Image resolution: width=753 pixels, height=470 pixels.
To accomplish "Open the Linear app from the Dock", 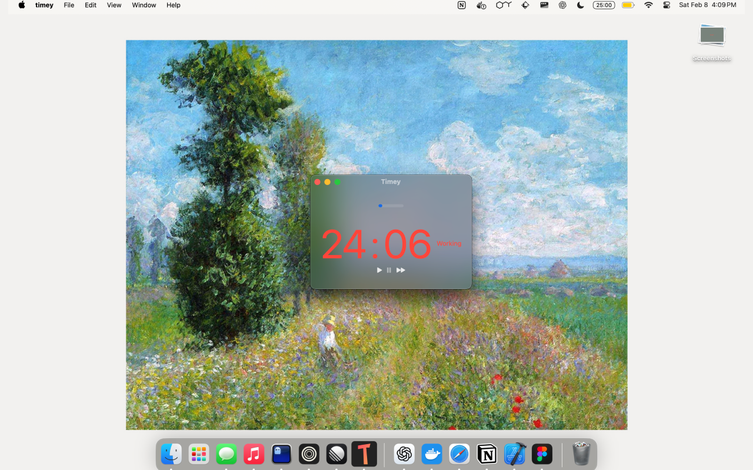I will click(336, 454).
